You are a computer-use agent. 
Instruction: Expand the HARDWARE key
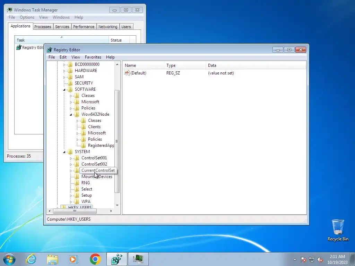point(64,71)
